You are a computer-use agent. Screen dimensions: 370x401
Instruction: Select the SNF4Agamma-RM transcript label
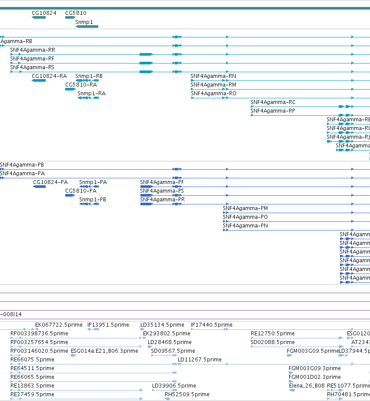213,85
